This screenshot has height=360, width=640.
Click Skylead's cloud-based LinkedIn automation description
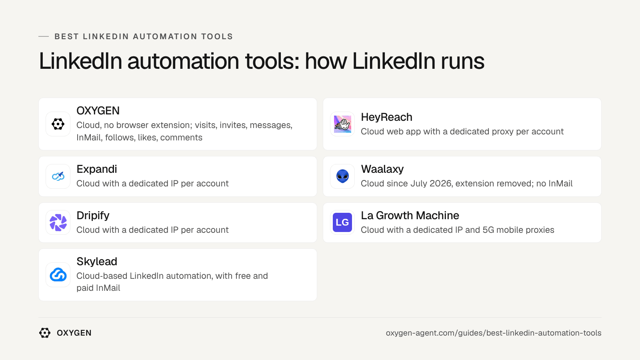click(x=172, y=282)
